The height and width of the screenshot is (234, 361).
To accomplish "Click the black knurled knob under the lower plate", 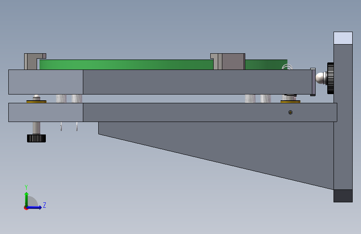I will 36,138.
